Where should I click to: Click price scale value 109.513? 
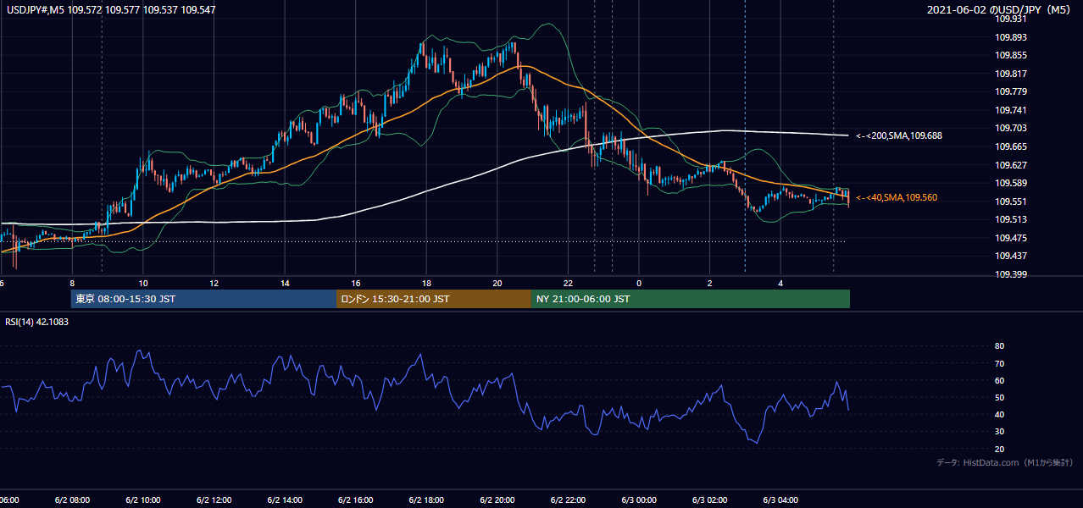1010,219
